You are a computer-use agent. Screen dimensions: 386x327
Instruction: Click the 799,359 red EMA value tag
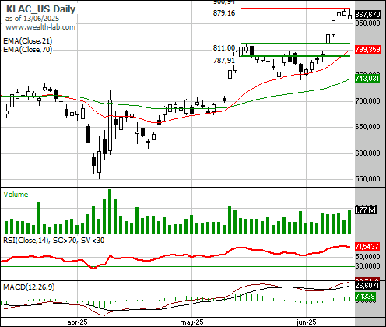[x=368, y=50]
